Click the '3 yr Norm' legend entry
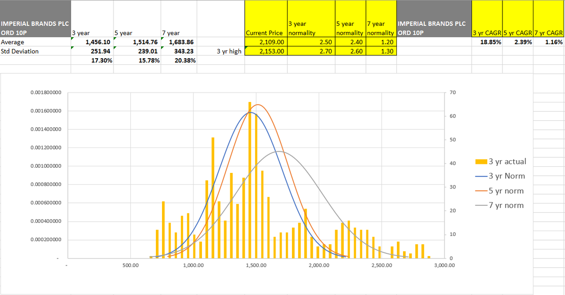 coord(501,176)
